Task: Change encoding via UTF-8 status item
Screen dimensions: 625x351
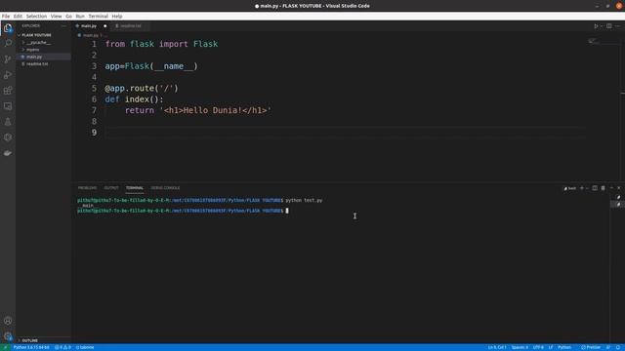Action: pos(538,347)
